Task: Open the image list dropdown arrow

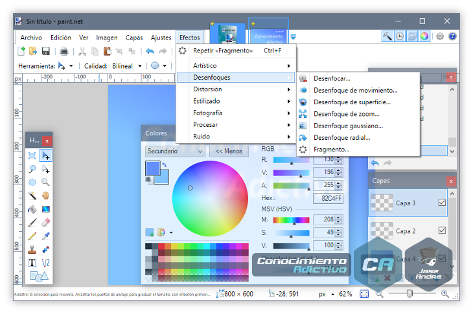Action: click(294, 37)
